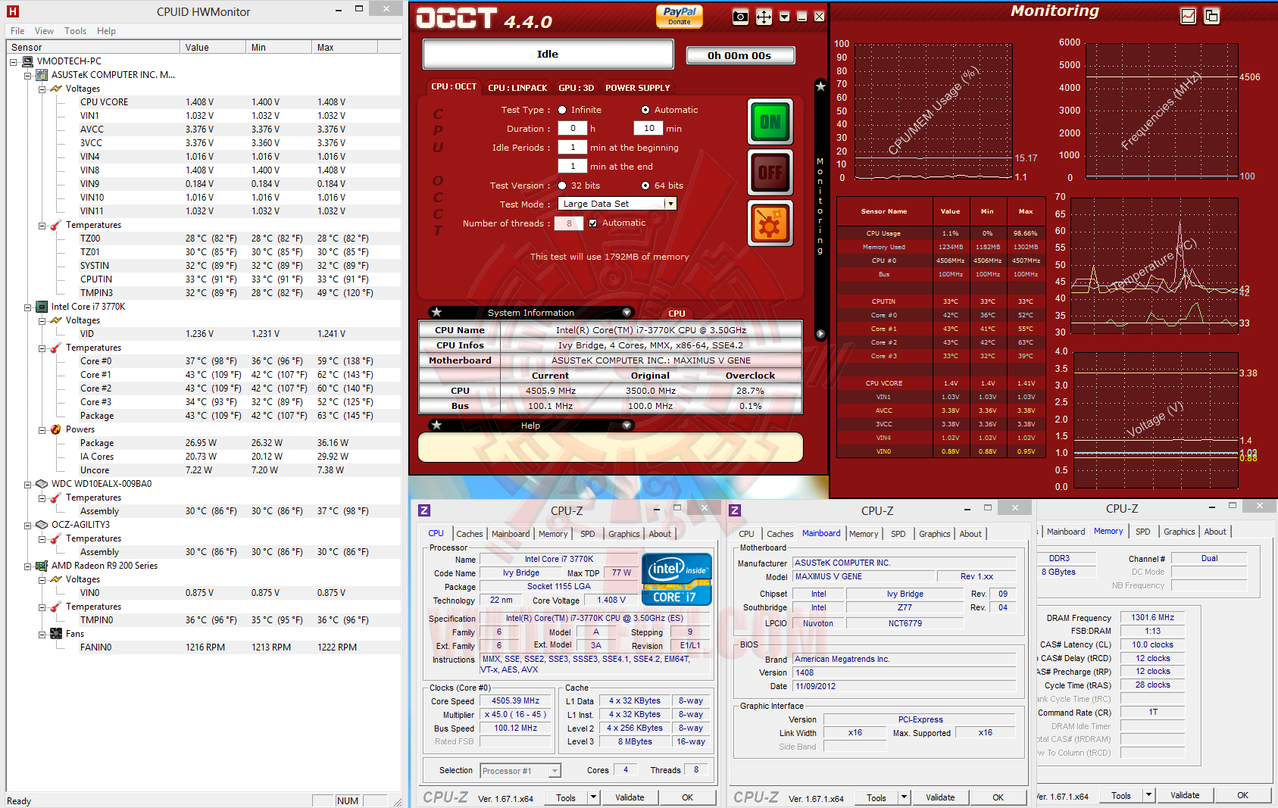Screen dimensions: 1278x808
Task: Click Tools button in second CPU-Z window
Action: pos(876,797)
